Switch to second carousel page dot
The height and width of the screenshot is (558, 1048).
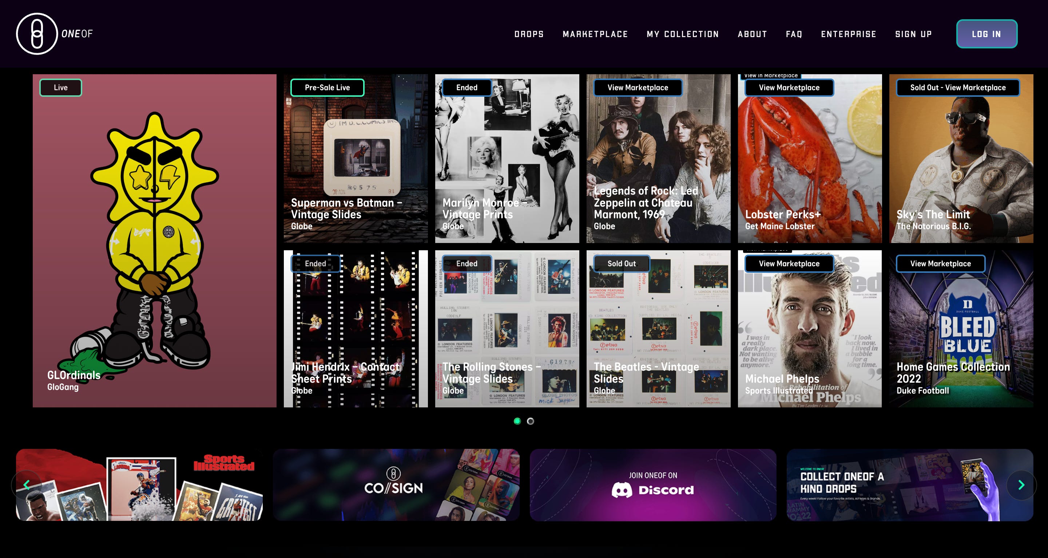(x=530, y=421)
